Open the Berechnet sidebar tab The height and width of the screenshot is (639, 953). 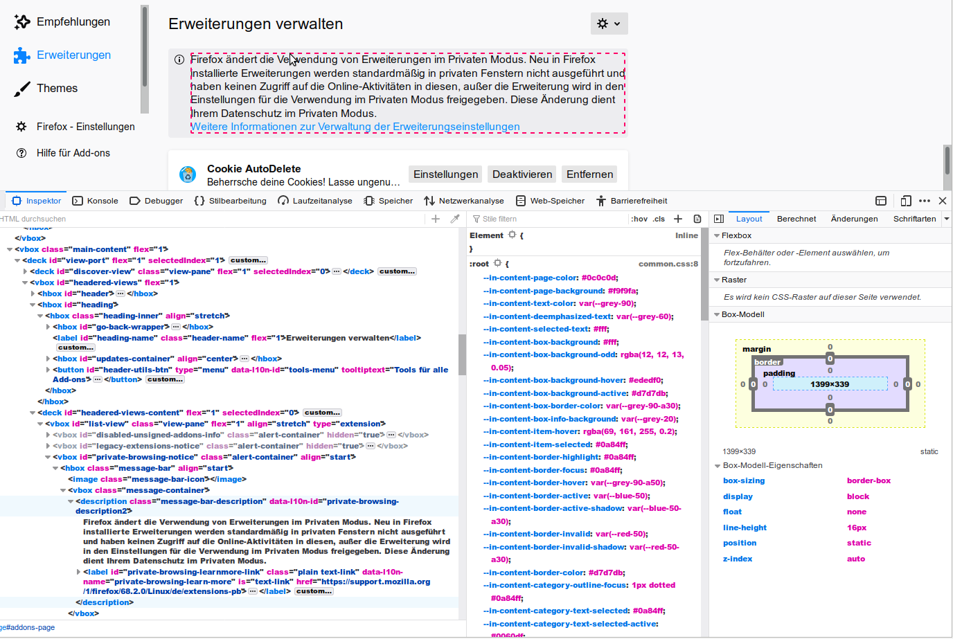click(x=796, y=219)
